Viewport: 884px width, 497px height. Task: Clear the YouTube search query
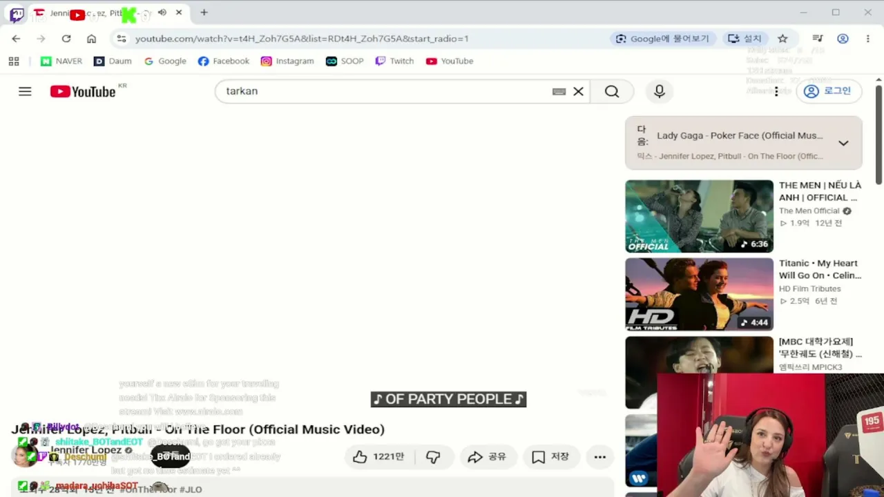tap(578, 91)
